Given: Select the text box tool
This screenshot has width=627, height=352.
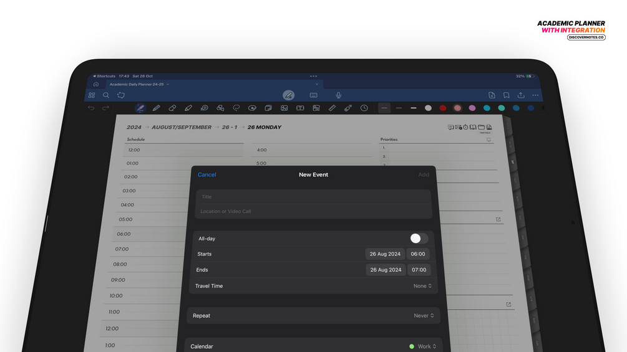Looking at the screenshot, I should (x=300, y=108).
